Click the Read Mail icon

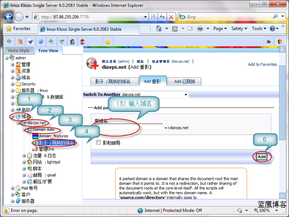coord(190,28)
